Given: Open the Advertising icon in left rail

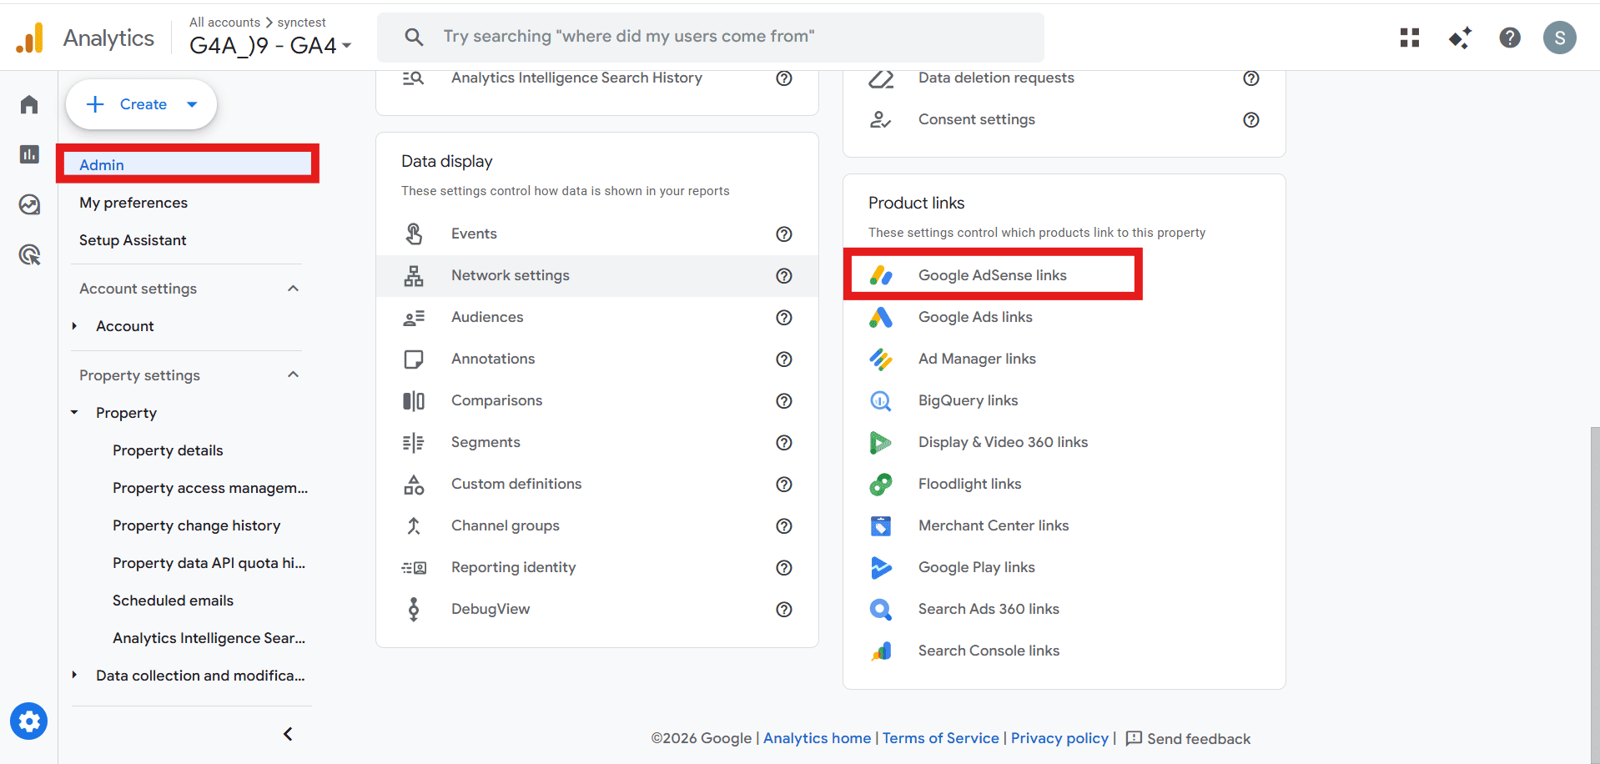Looking at the screenshot, I should click(29, 254).
